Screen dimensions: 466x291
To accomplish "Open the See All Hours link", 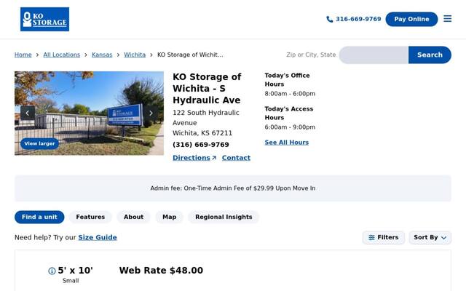I will coord(286,143).
